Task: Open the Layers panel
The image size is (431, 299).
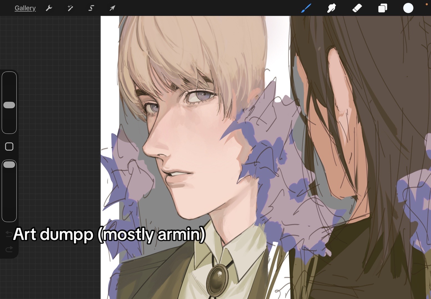Action: click(x=383, y=8)
